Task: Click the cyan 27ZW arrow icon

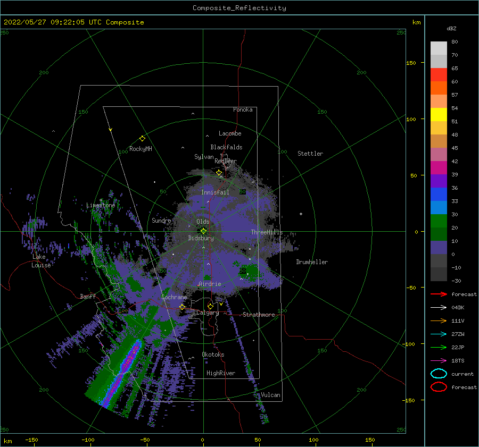Action: click(x=439, y=334)
